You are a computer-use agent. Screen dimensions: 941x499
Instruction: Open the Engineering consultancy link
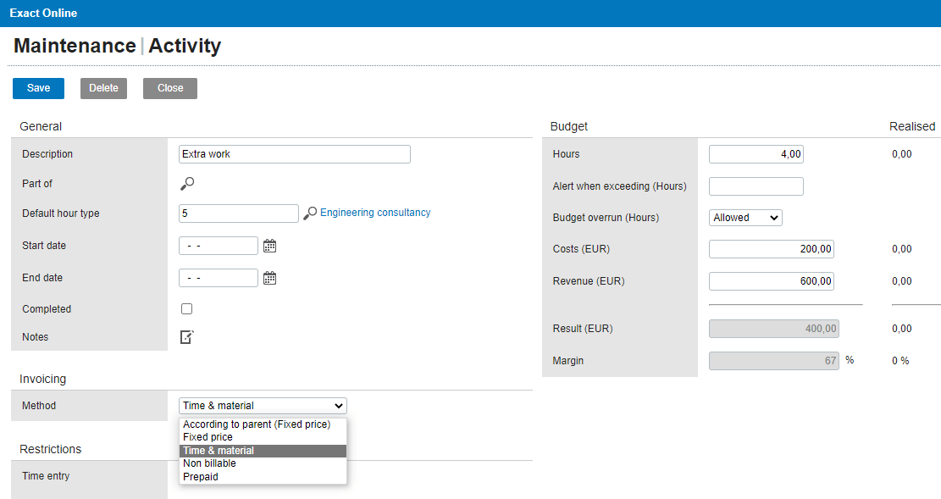pos(375,213)
